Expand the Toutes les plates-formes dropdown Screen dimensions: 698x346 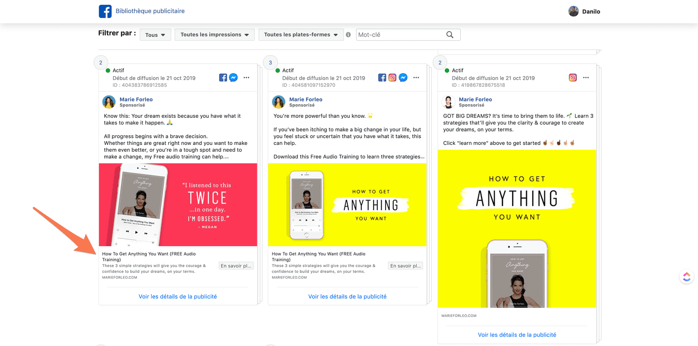coord(301,35)
